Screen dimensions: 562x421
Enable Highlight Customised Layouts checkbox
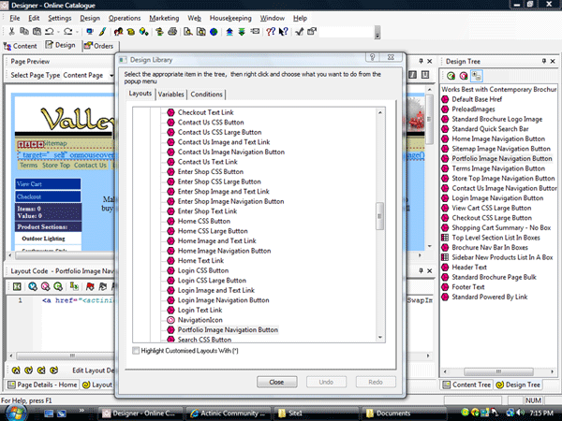coord(137,350)
